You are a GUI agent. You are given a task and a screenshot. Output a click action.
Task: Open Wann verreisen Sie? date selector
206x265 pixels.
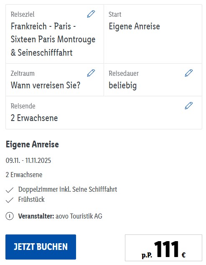point(55,80)
